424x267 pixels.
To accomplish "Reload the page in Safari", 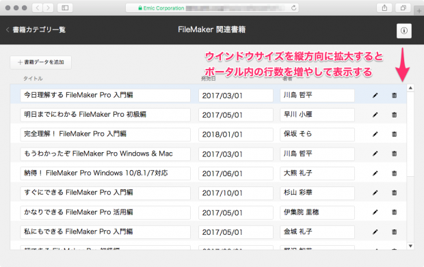I will (x=293, y=8).
